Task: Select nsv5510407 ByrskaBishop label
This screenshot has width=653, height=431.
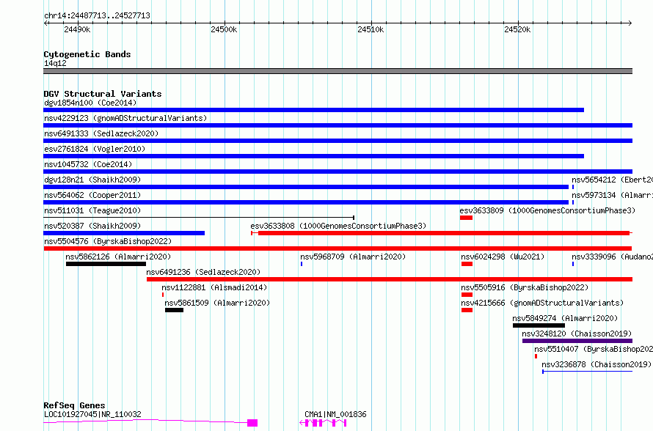Action: click(594, 349)
